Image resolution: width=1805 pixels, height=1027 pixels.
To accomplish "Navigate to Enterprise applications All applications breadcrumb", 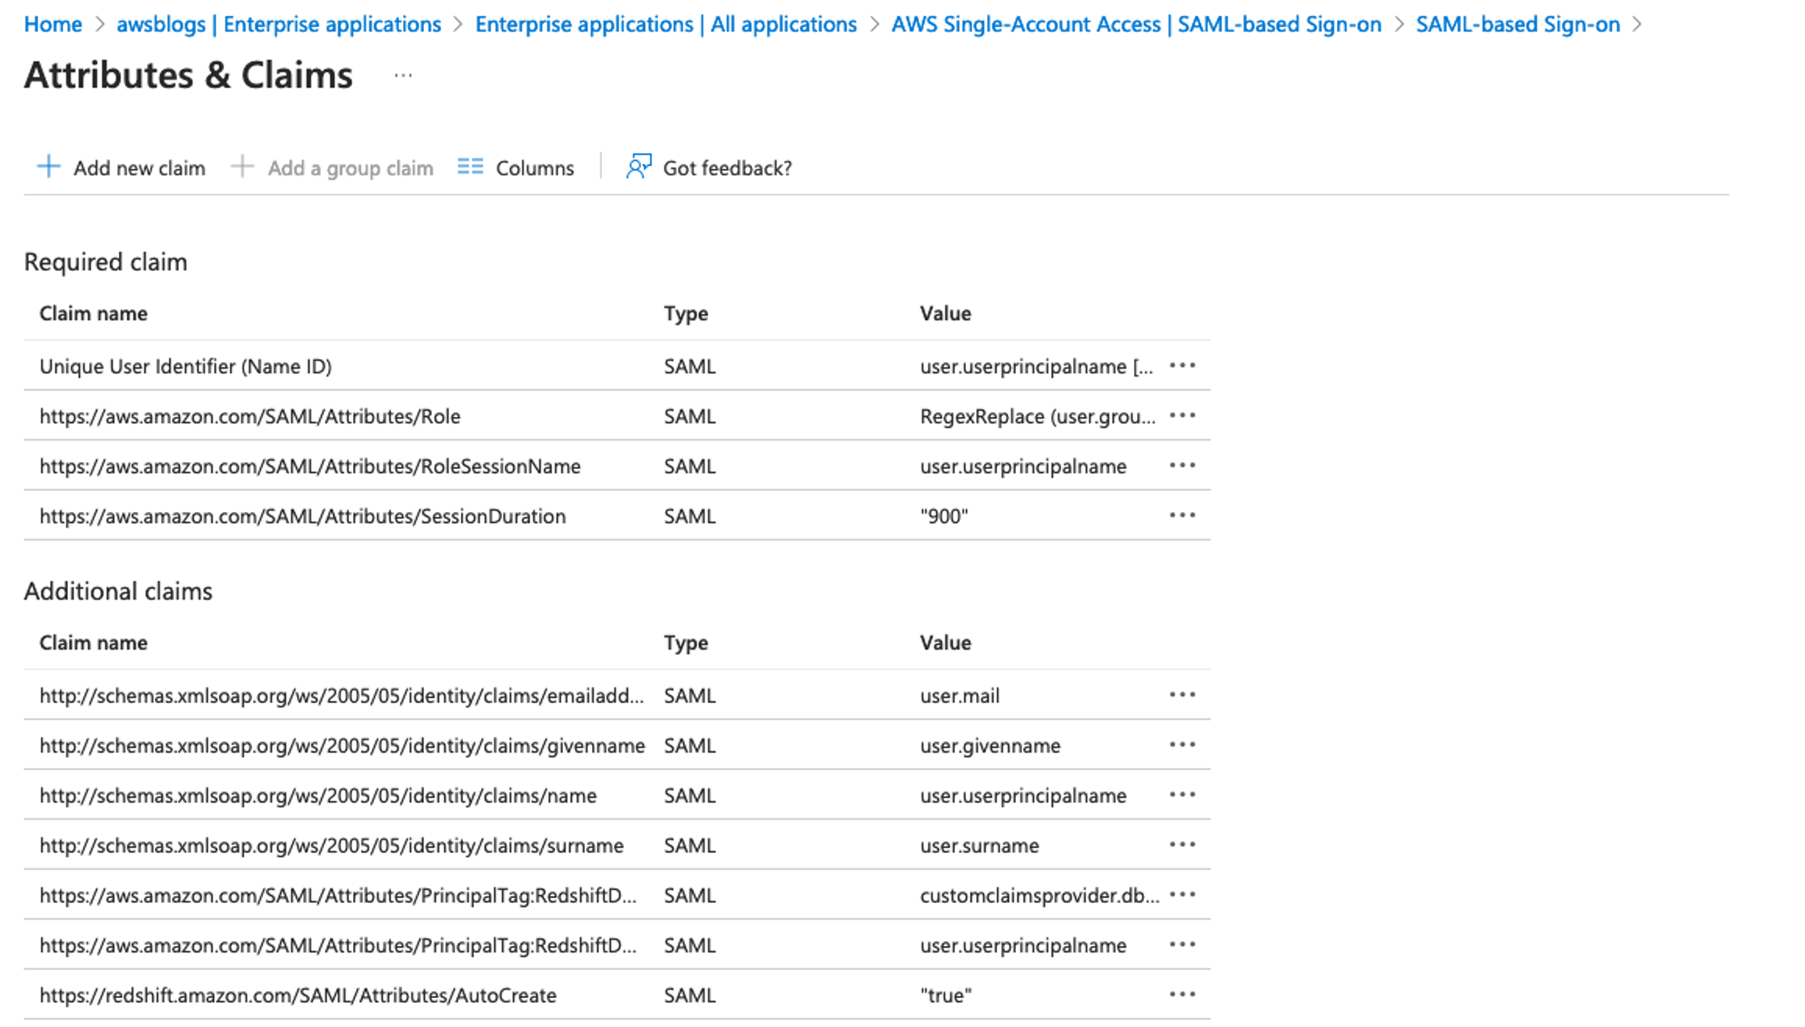I will [x=664, y=24].
